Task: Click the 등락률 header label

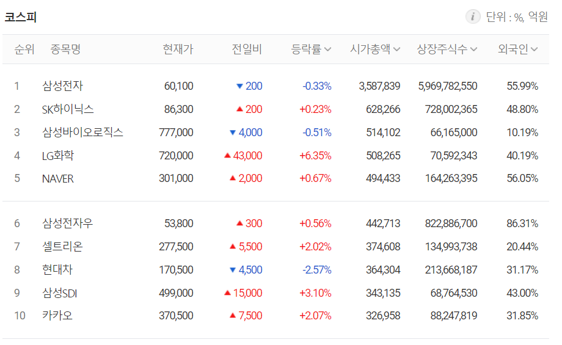Action: (x=306, y=49)
